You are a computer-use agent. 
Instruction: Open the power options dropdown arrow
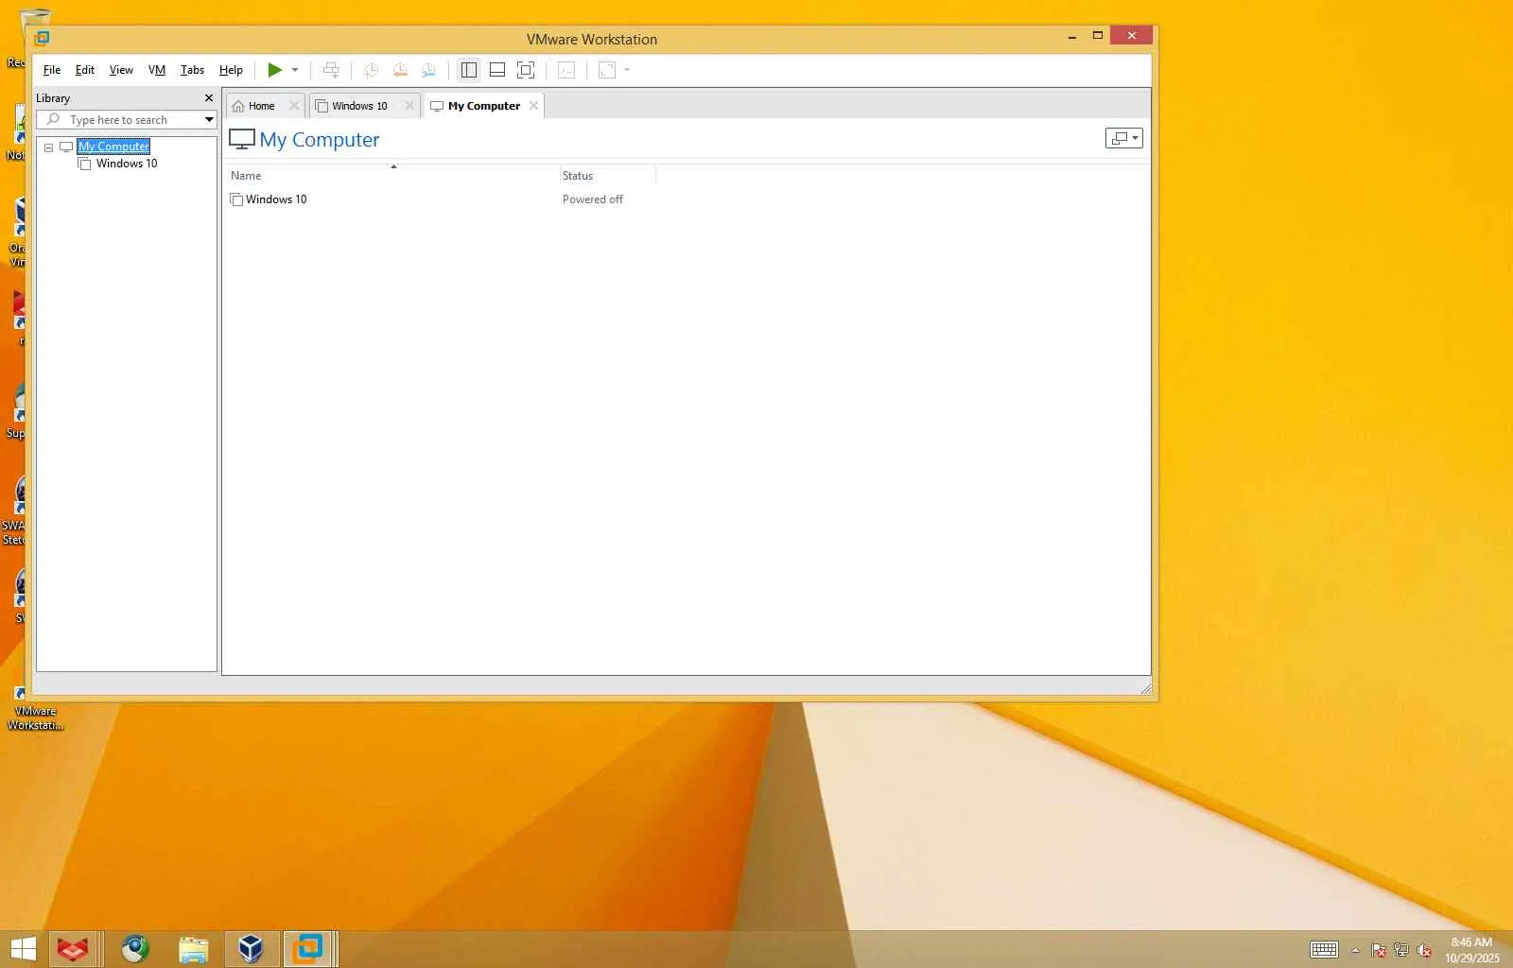295,70
